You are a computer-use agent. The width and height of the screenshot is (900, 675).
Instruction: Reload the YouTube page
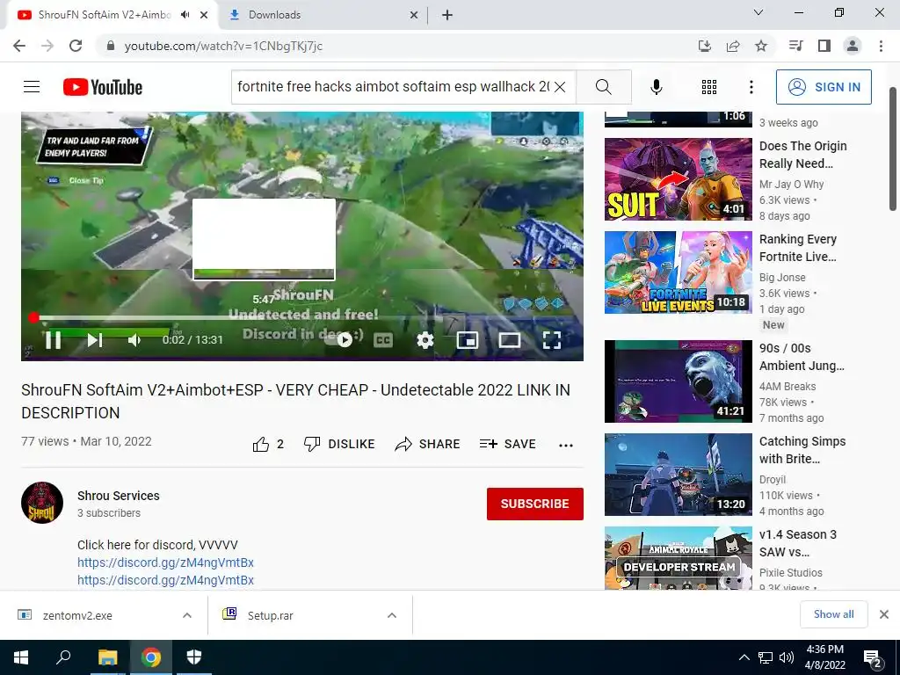(76, 46)
